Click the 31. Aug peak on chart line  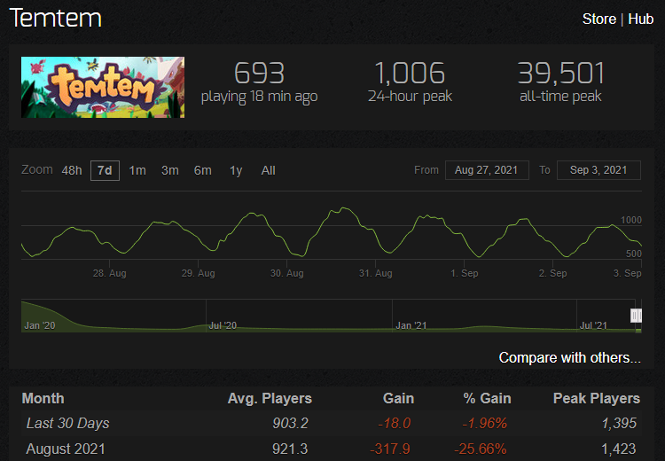point(344,207)
